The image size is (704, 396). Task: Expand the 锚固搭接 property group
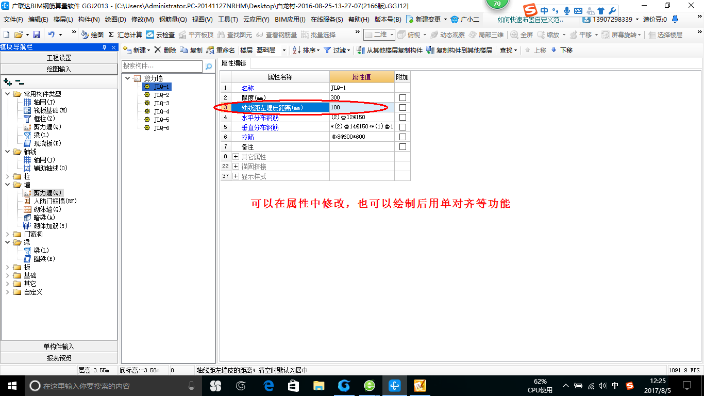tap(236, 167)
